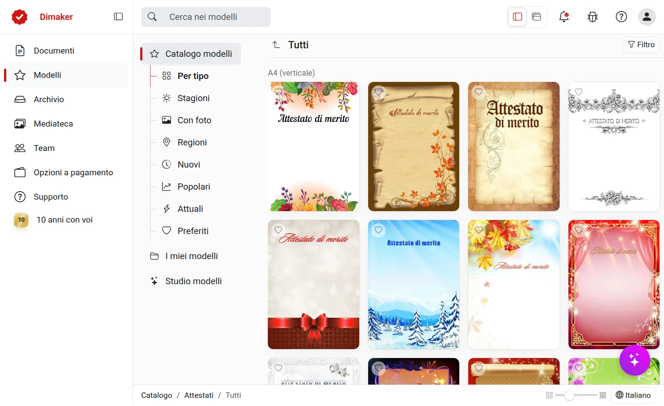Favorite the floral Attestato di merito template
This screenshot has height=406, width=664.
[x=279, y=92]
